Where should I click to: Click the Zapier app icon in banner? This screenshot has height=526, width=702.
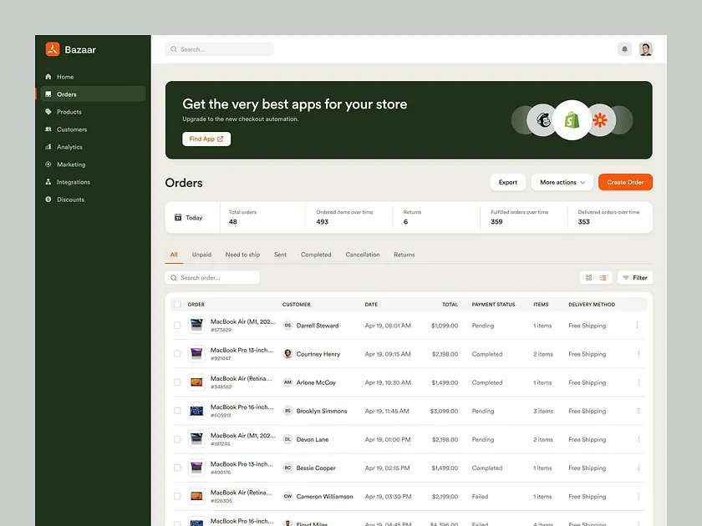click(600, 120)
